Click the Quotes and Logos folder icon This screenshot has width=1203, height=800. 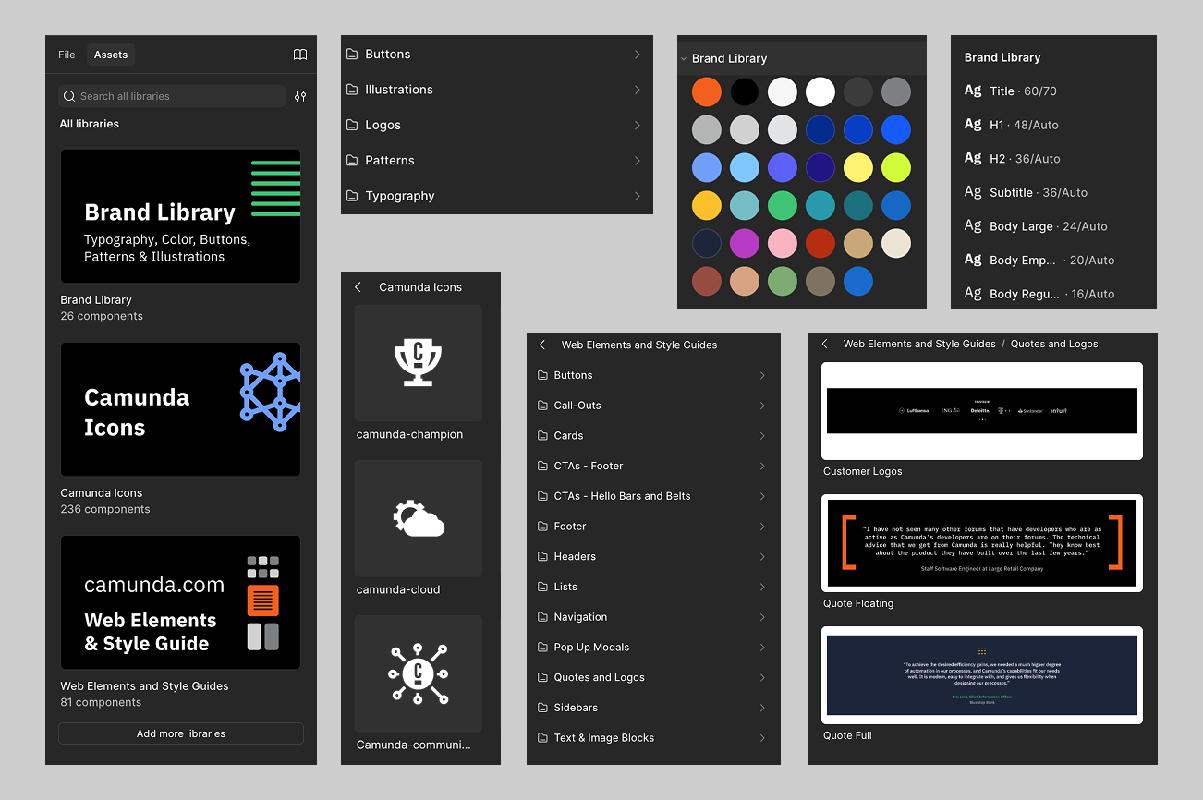543,677
